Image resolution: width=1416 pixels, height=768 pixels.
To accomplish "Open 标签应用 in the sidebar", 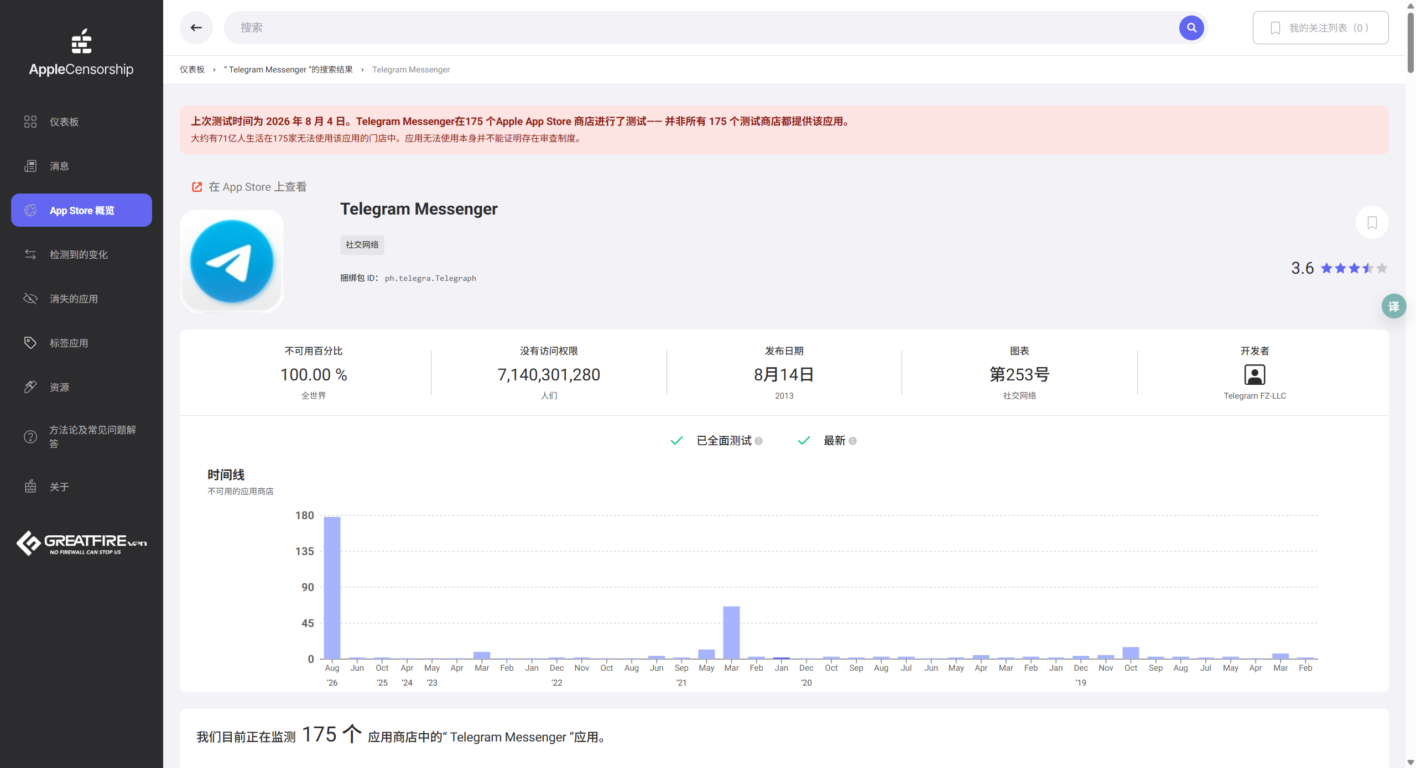I will point(81,343).
